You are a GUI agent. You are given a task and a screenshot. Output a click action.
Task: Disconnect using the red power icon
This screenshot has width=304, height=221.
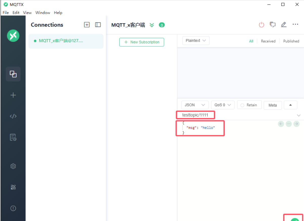click(x=262, y=25)
